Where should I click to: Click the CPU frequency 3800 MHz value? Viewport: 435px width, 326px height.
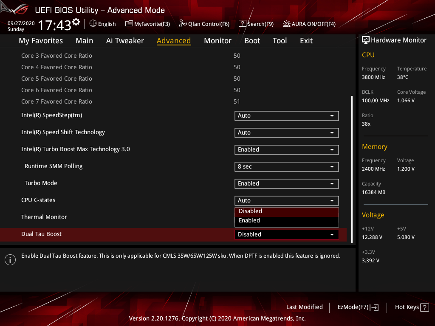tap(373, 77)
